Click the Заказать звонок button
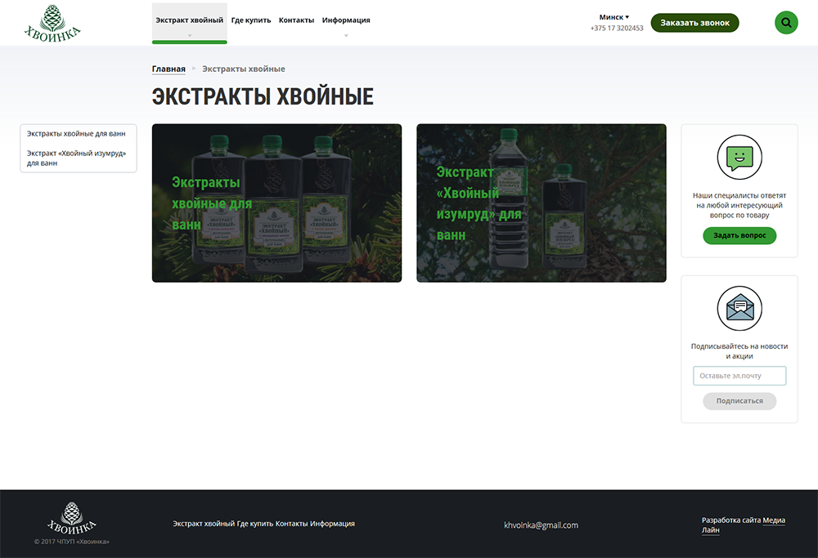Screen dimensions: 818x558 click(x=694, y=23)
